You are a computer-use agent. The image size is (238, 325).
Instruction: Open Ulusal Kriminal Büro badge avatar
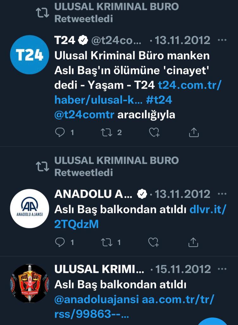[29, 283]
